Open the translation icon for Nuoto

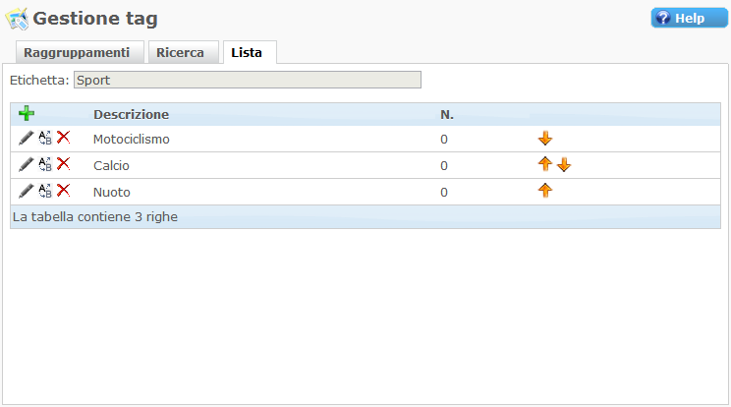[x=45, y=191]
